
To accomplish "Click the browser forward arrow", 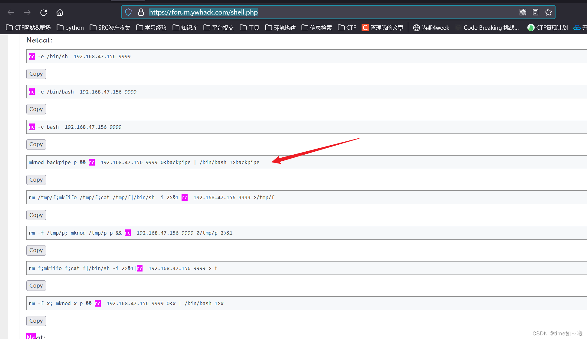I will pyautogui.click(x=27, y=12).
